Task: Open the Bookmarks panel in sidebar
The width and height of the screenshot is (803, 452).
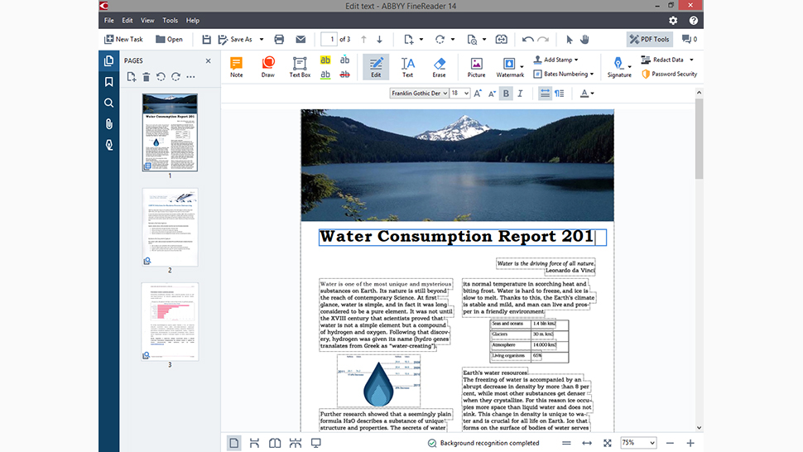Action: pos(108,82)
